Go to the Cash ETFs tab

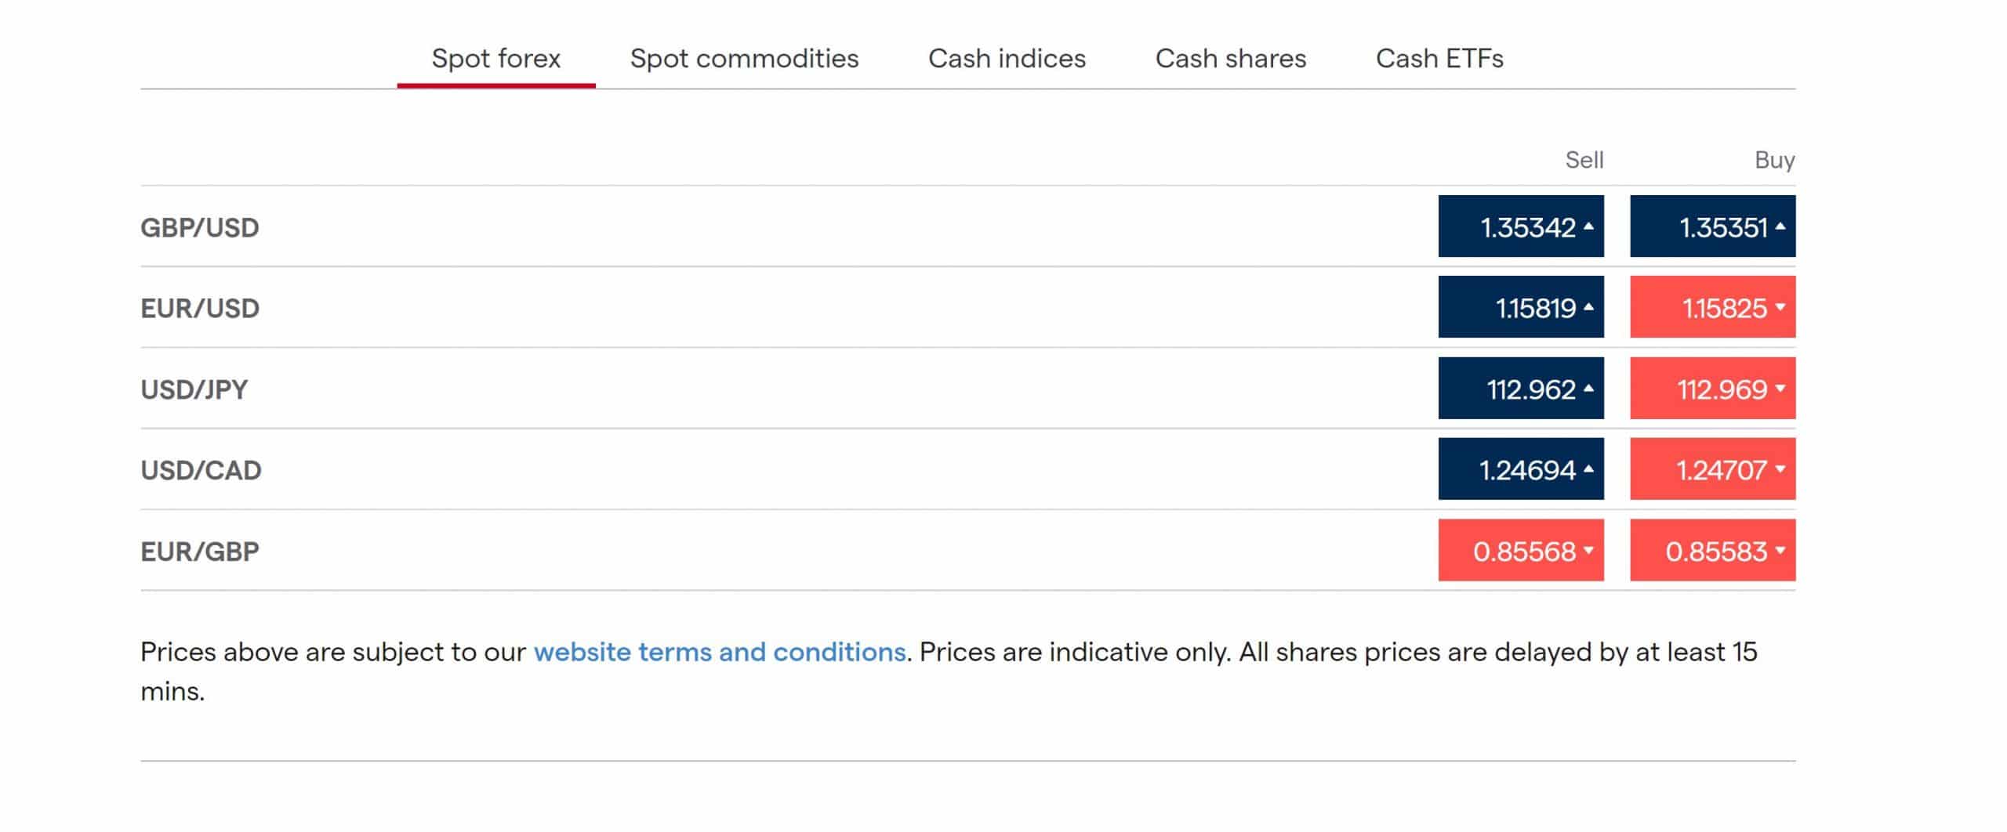pos(1439,59)
